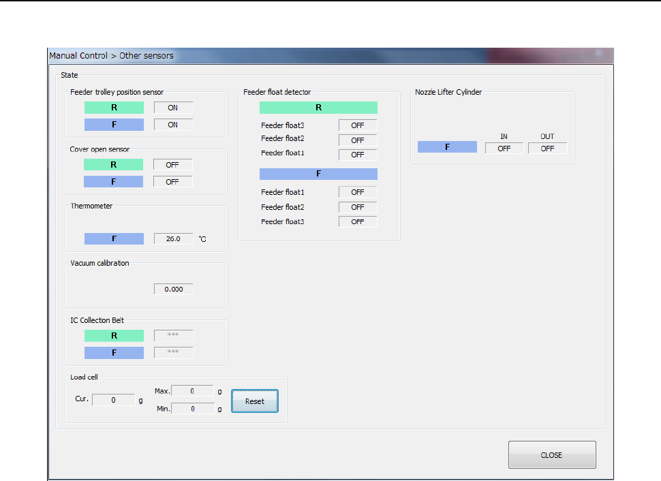Click Feeder trolley R status ON field
This screenshot has height=481, width=661.
173,108
